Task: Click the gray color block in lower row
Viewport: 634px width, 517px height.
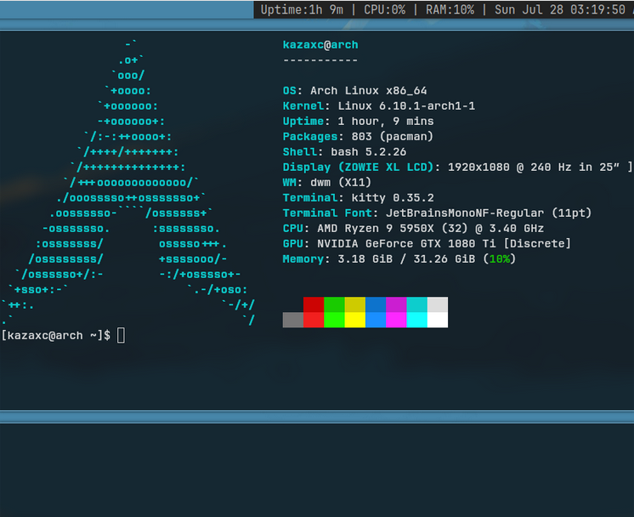Action: point(293,320)
